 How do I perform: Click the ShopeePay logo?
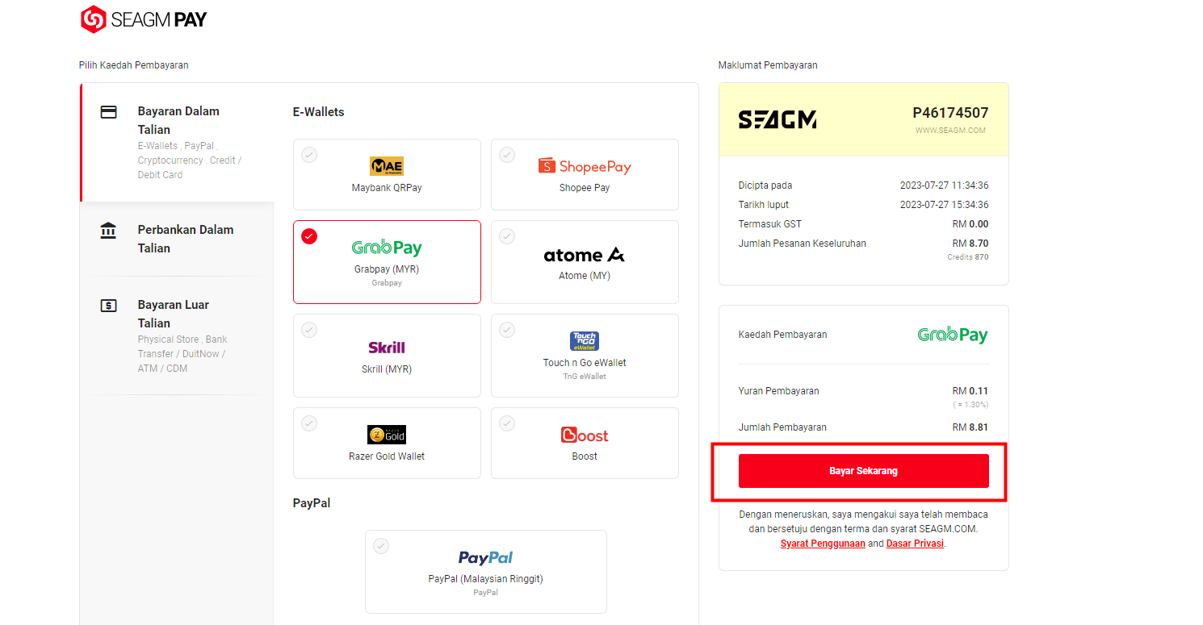(x=585, y=166)
